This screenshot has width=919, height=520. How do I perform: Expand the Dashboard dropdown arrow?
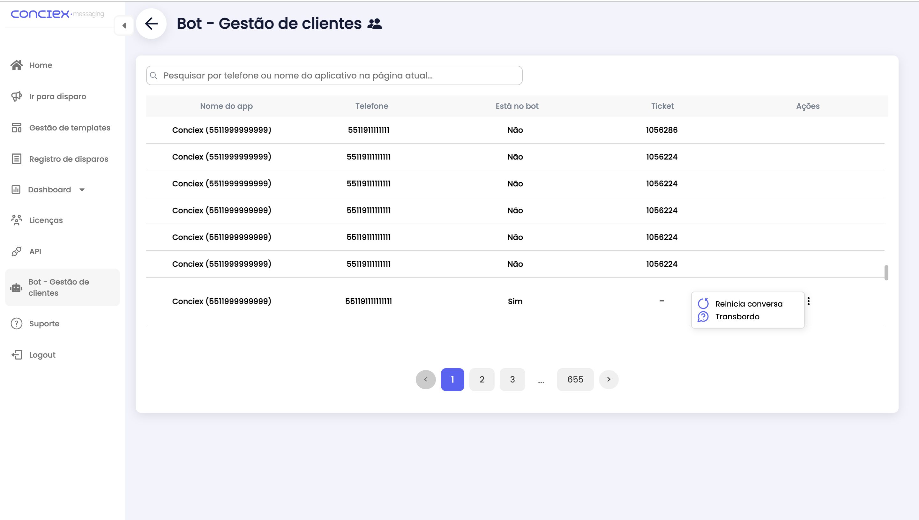(82, 189)
